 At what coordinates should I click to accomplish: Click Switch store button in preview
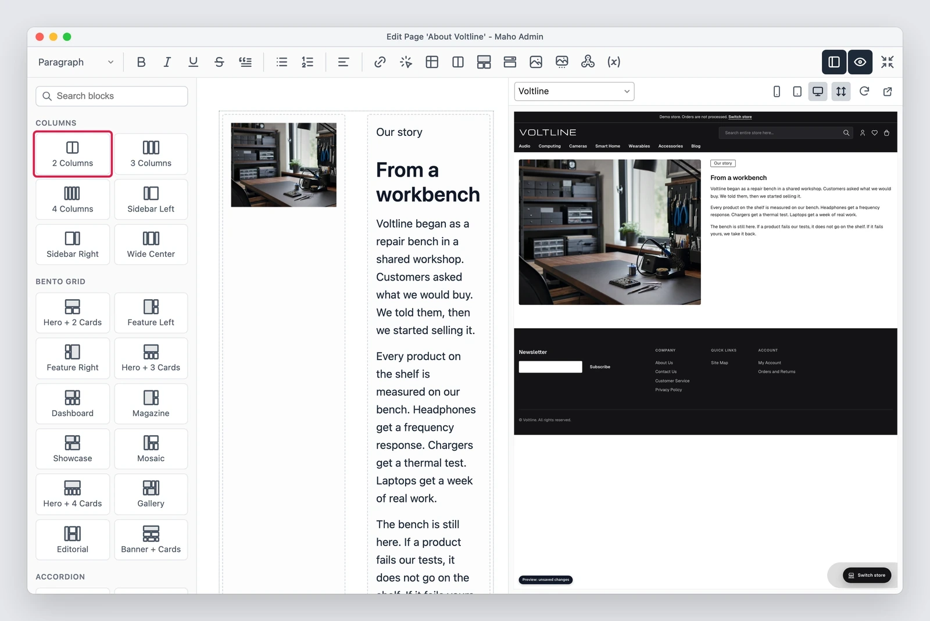coord(867,575)
